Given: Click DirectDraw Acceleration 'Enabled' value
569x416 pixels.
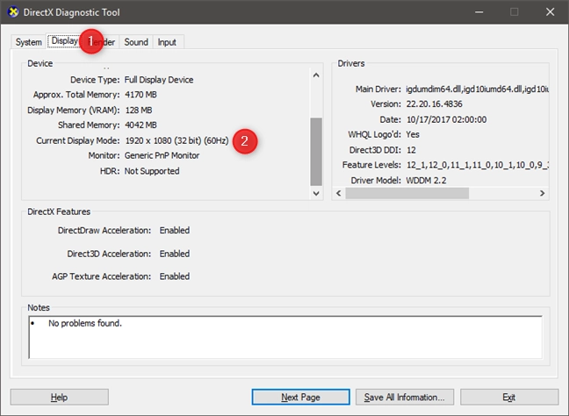Looking at the screenshot, I should pos(175,230).
